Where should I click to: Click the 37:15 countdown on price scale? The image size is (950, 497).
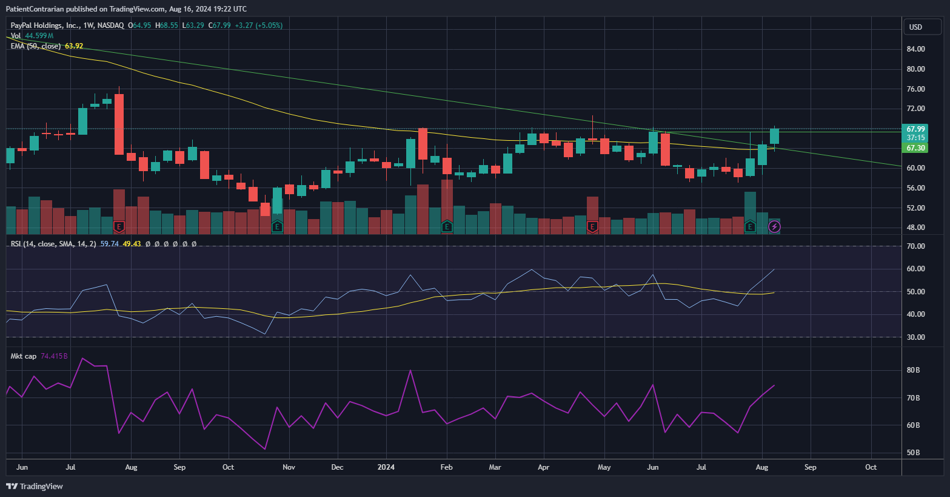[x=915, y=138]
